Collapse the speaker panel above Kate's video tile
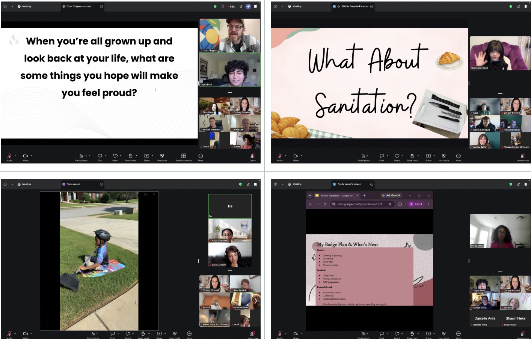Viewport: 531px width, 339px height. [x=500, y=93]
